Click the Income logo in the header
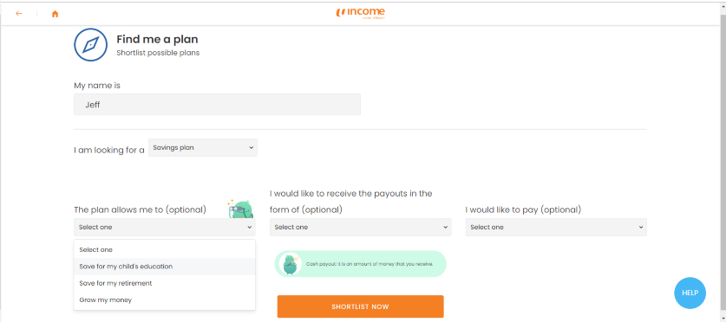This screenshot has width=726, height=322. 361,13
